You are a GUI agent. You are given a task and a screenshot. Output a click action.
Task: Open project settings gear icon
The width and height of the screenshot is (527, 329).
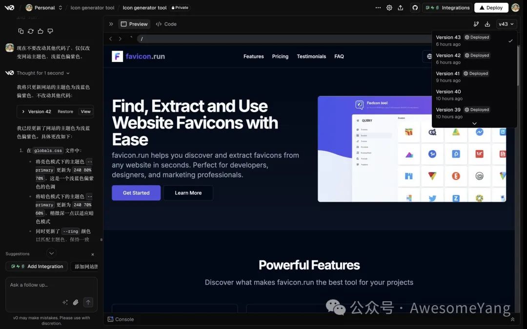pos(389,7)
